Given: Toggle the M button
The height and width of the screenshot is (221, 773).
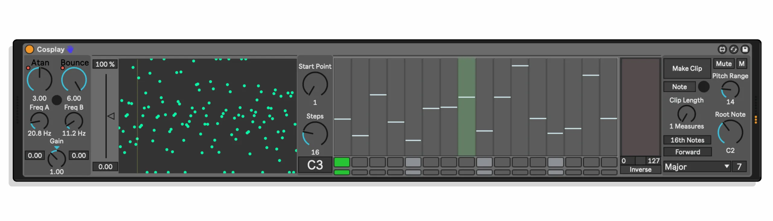Looking at the screenshot, I should (741, 64).
